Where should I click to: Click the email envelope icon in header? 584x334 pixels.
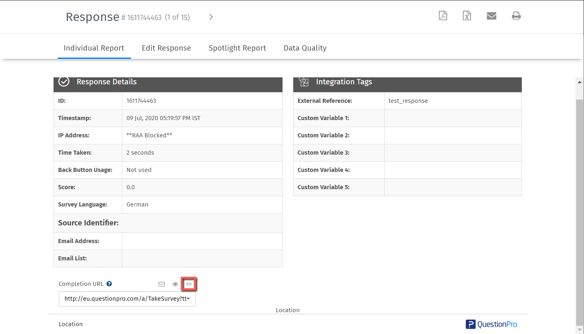[491, 16]
